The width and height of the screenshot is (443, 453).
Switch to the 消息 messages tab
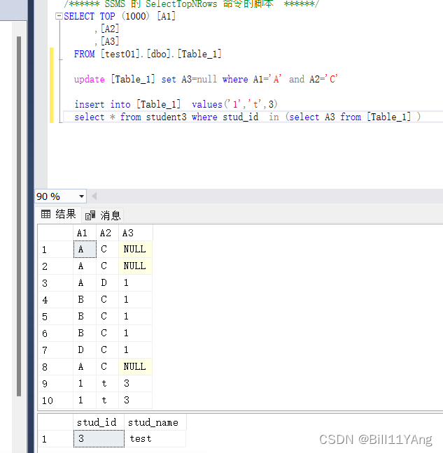(x=103, y=215)
